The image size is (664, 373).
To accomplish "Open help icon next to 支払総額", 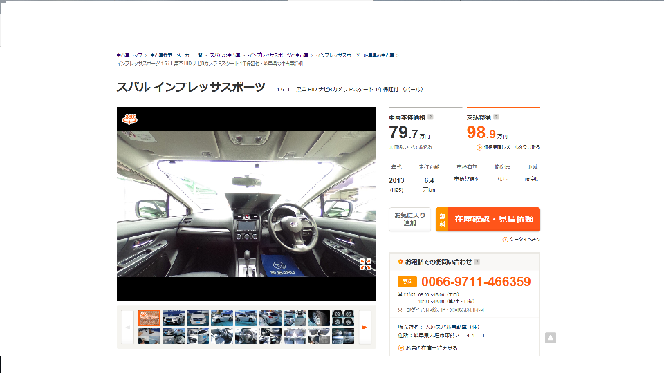I will pos(496,117).
